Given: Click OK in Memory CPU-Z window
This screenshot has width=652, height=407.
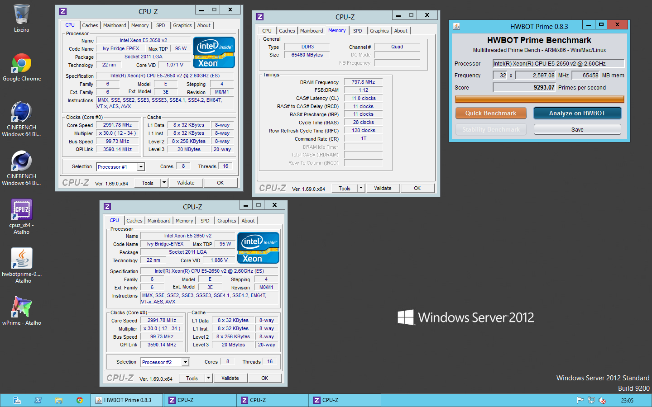Looking at the screenshot, I should 417,188.
